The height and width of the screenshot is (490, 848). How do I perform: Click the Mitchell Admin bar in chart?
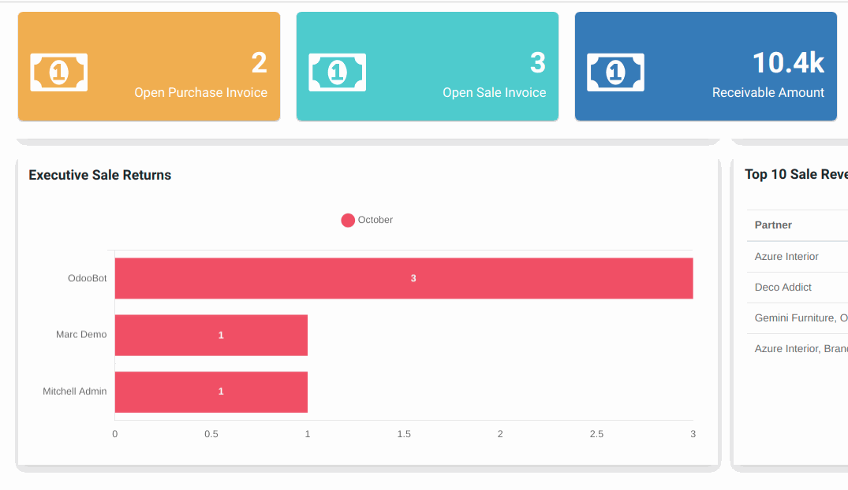211,392
